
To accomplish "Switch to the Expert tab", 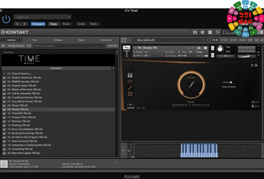I will point(81,40).
